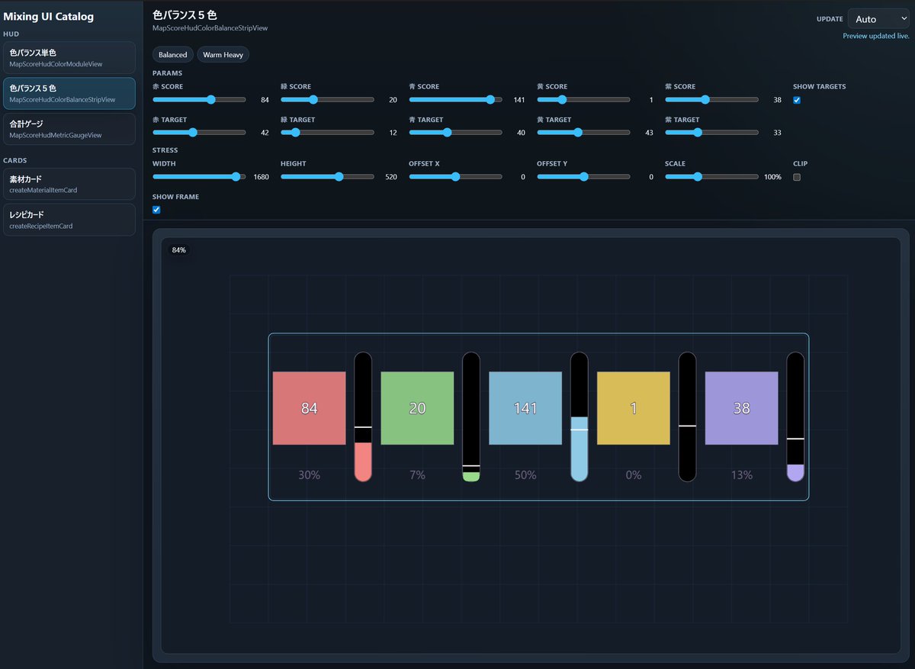This screenshot has width=915, height=669.
Task: Click the empty yellow vertical gauge bar
Action: [688, 417]
